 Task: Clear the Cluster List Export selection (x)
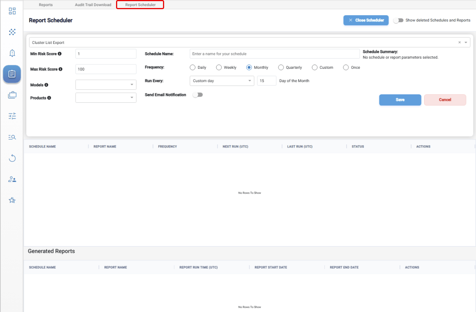pyautogui.click(x=460, y=42)
